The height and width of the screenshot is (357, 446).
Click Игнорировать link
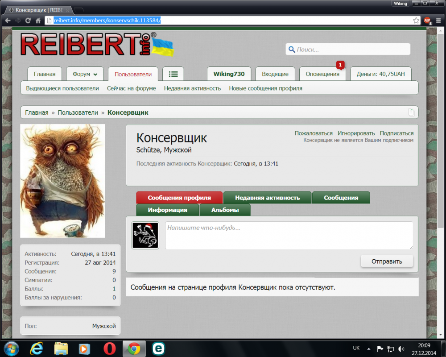point(356,133)
